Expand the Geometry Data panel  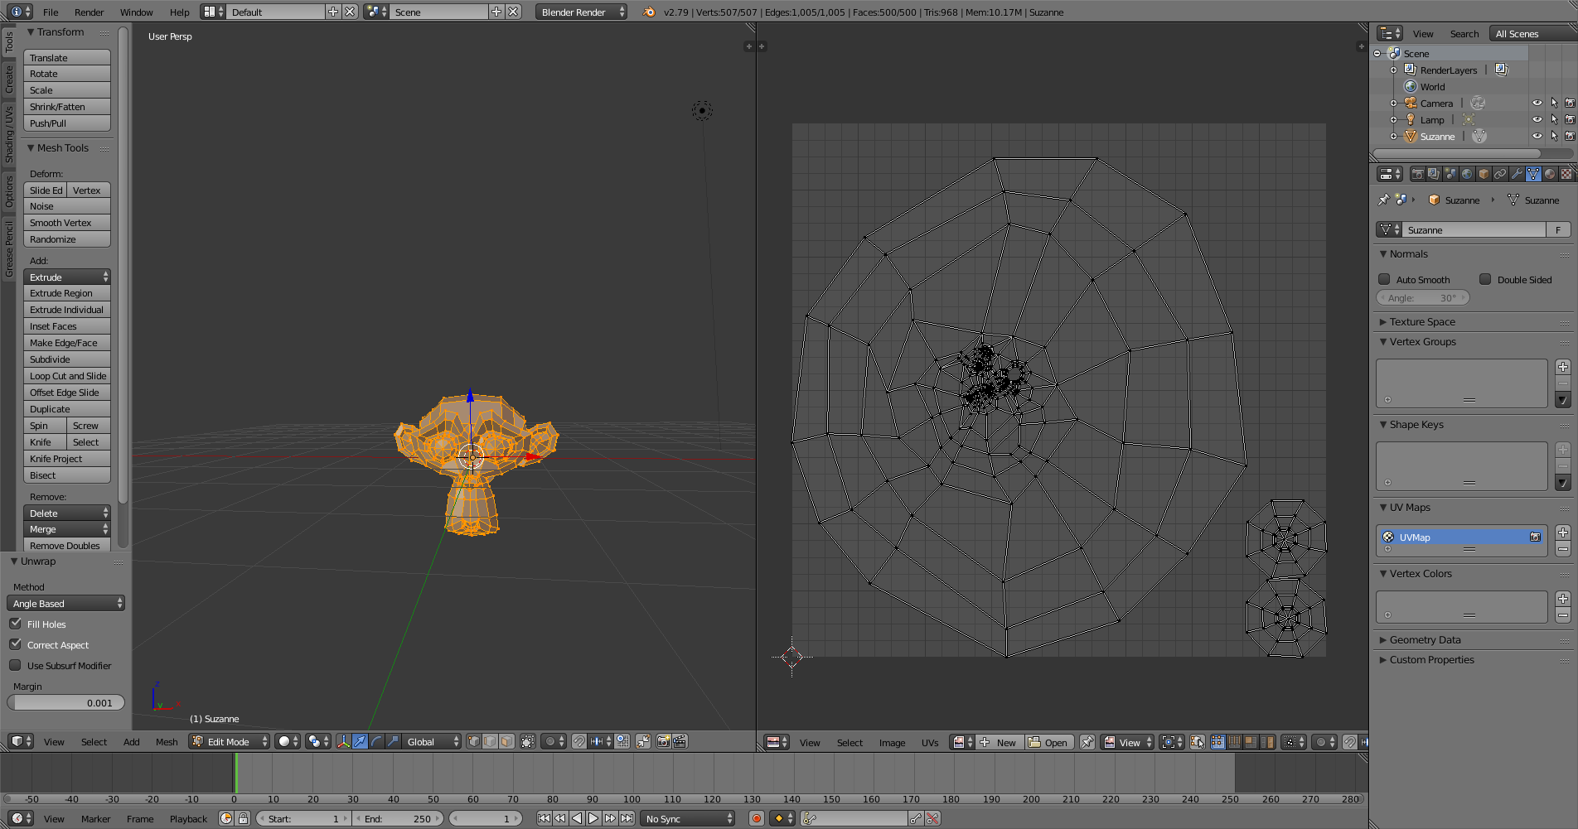pos(1425,639)
